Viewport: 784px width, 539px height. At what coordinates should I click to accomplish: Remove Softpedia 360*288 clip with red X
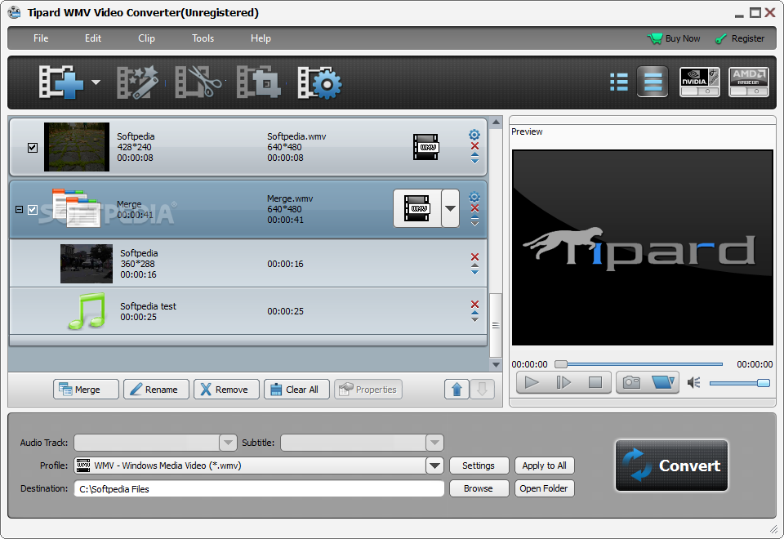[x=475, y=257]
